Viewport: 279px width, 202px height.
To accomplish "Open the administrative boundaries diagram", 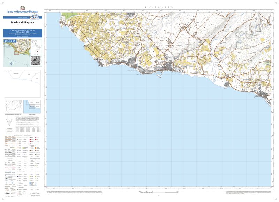I will coord(23,84).
